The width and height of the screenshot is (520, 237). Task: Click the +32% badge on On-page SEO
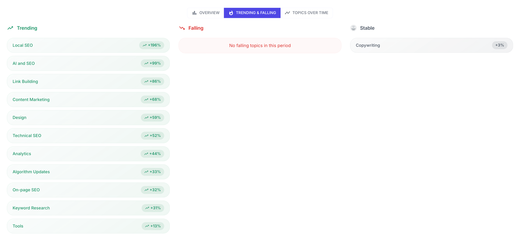coord(152,190)
